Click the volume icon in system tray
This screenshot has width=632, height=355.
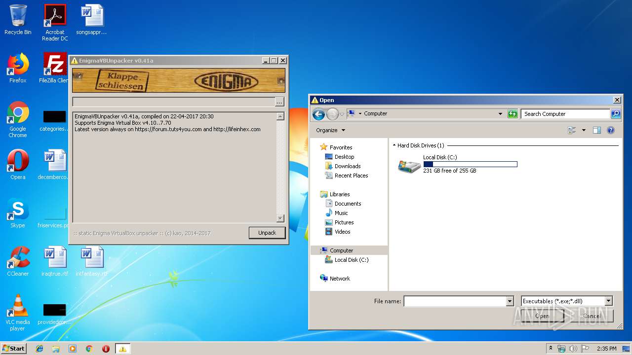pos(573,349)
